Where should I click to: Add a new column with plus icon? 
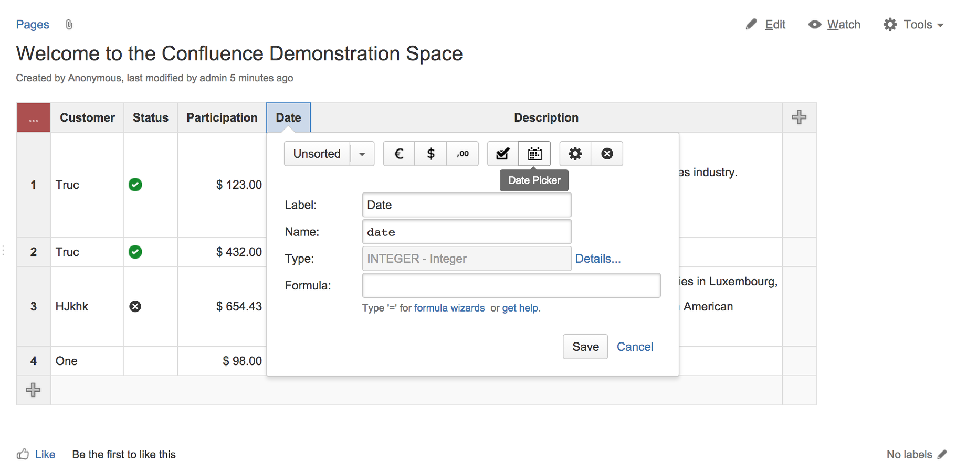click(799, 117)
